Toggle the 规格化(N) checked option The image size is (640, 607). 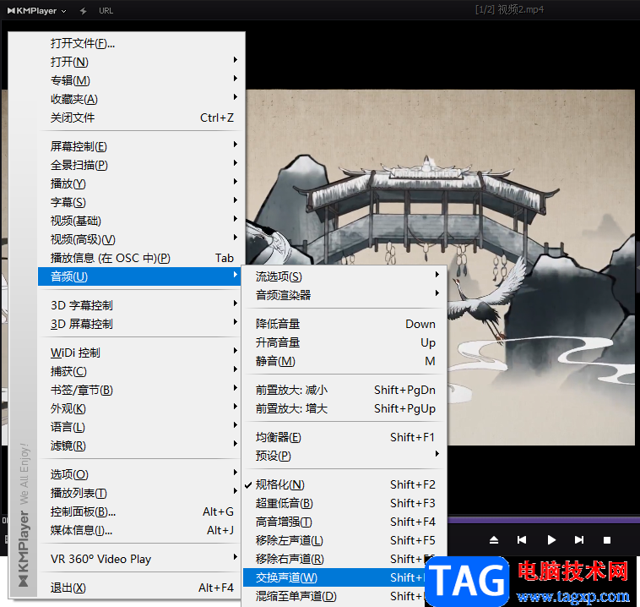coord(345,484)
